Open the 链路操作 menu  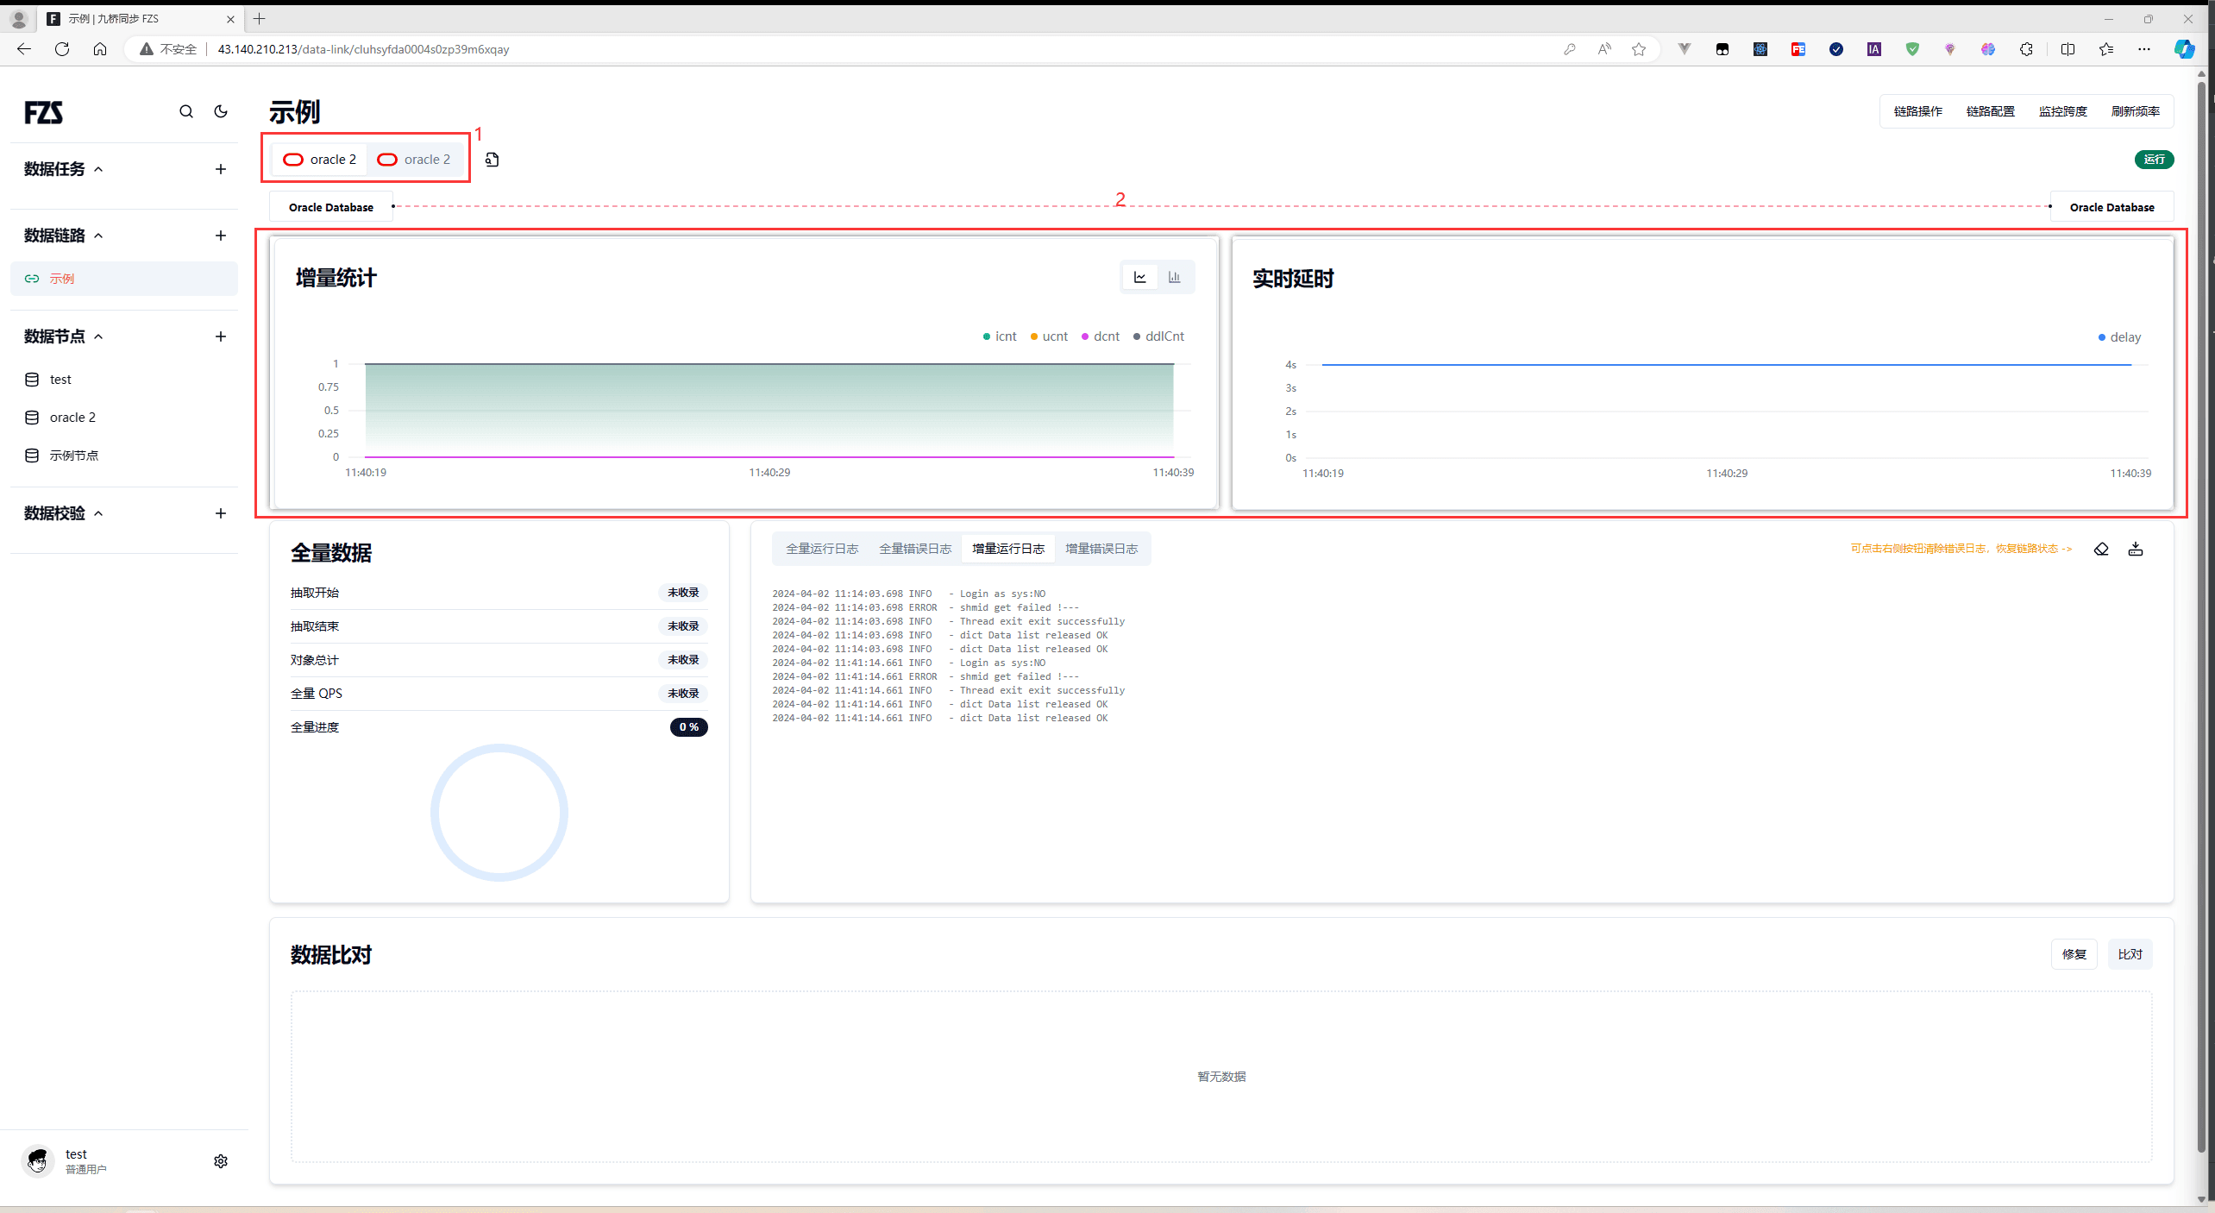pos(1917,111)
